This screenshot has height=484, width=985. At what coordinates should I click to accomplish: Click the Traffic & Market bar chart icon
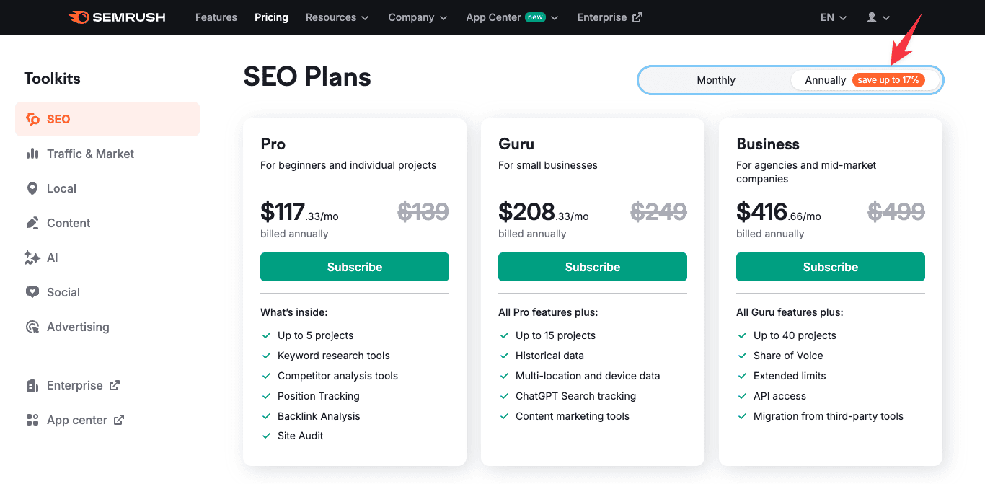coord(32,154)
